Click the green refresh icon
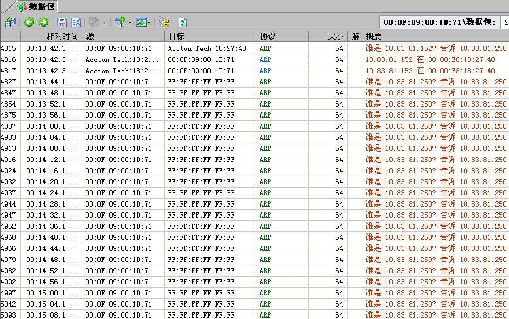This screenshot has height=319, width=509. [183, 22]
